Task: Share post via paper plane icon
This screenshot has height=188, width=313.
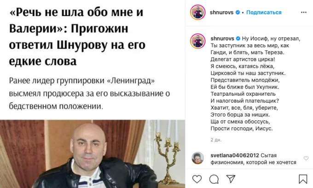Action: [x=231, y=179]
